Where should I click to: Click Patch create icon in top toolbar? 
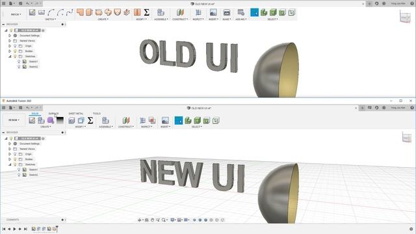click(x=80, y=12)
